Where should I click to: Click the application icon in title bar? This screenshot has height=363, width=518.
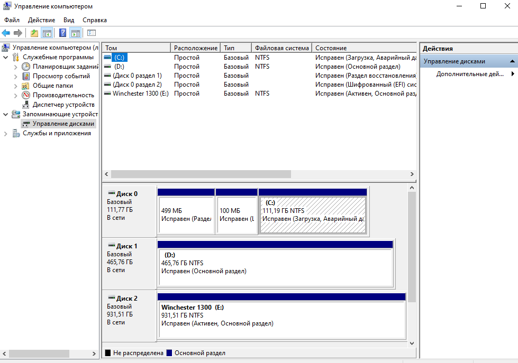point(7,6)
